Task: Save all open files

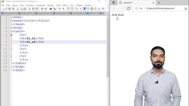Action: click(13, 9)
